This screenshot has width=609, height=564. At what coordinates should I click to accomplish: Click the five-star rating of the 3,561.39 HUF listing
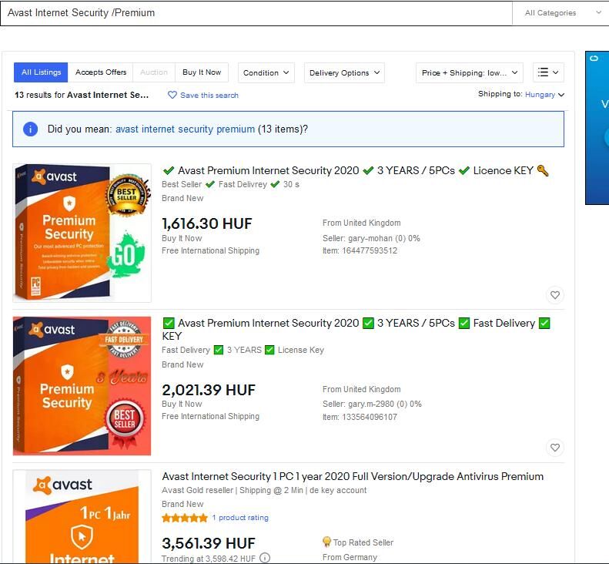pyautogui.click(x=185, y=518)
